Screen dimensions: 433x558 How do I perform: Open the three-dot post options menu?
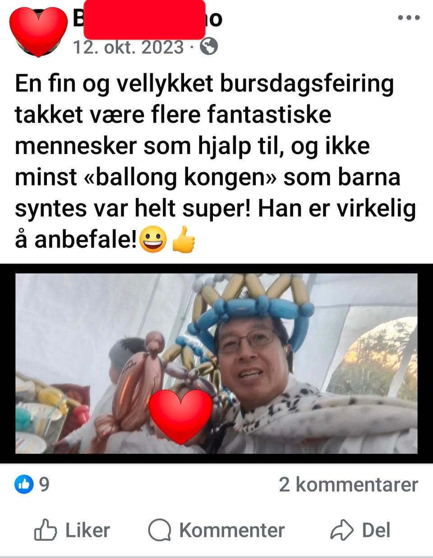coord(409,18)
